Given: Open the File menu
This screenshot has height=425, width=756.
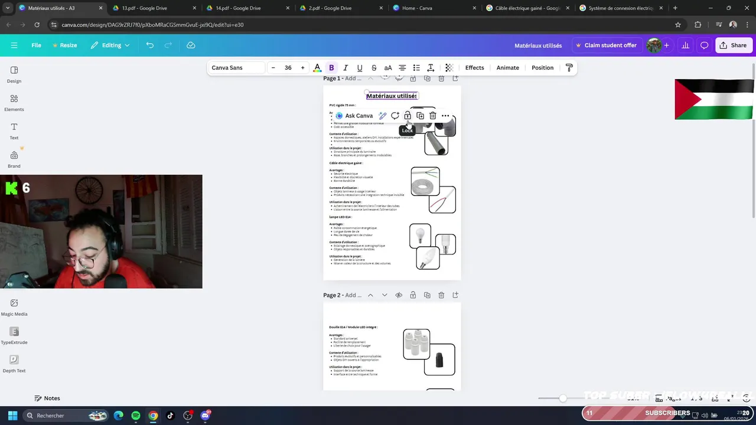Looking at the screenshot, I should [x=36, y=45].
